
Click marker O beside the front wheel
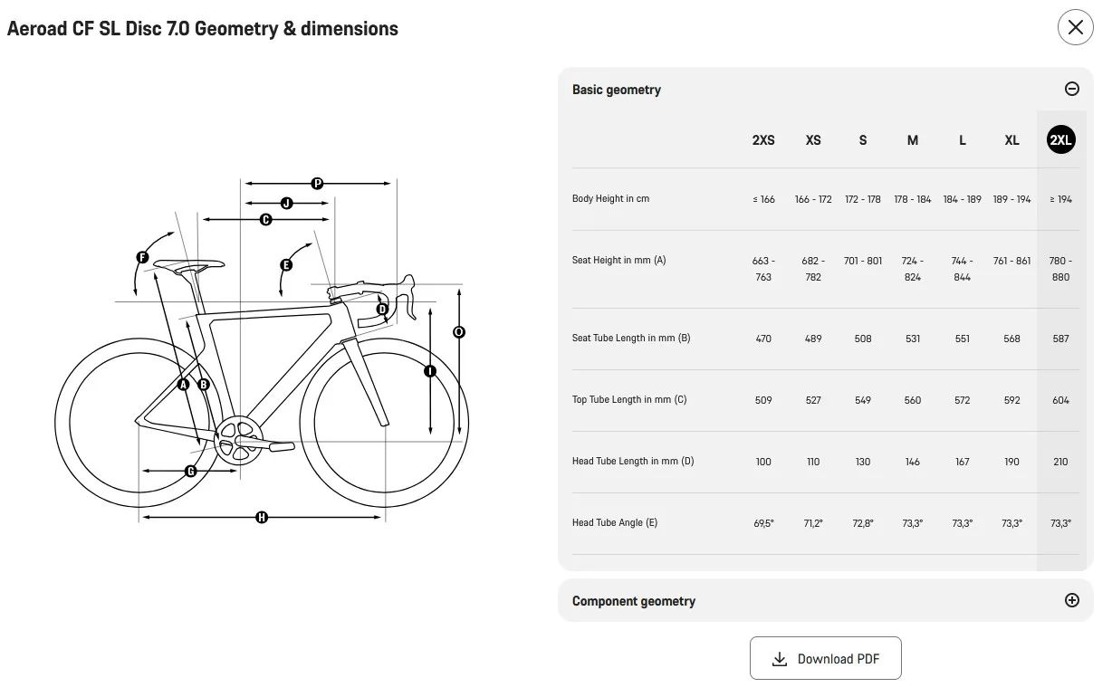pos(459,332)
